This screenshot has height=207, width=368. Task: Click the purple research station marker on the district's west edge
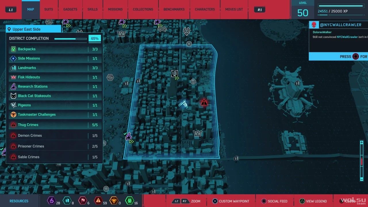point(129,136)
